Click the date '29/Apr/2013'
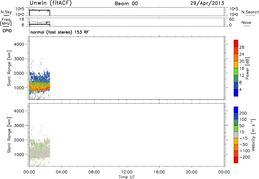 tap(207, 3)
